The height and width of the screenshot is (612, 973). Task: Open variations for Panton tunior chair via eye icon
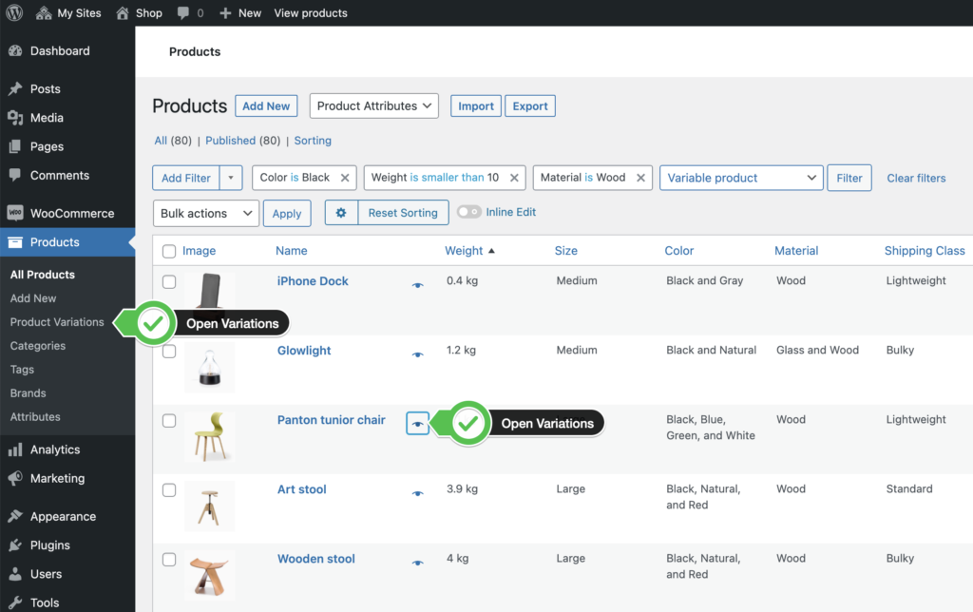(416, 423)
